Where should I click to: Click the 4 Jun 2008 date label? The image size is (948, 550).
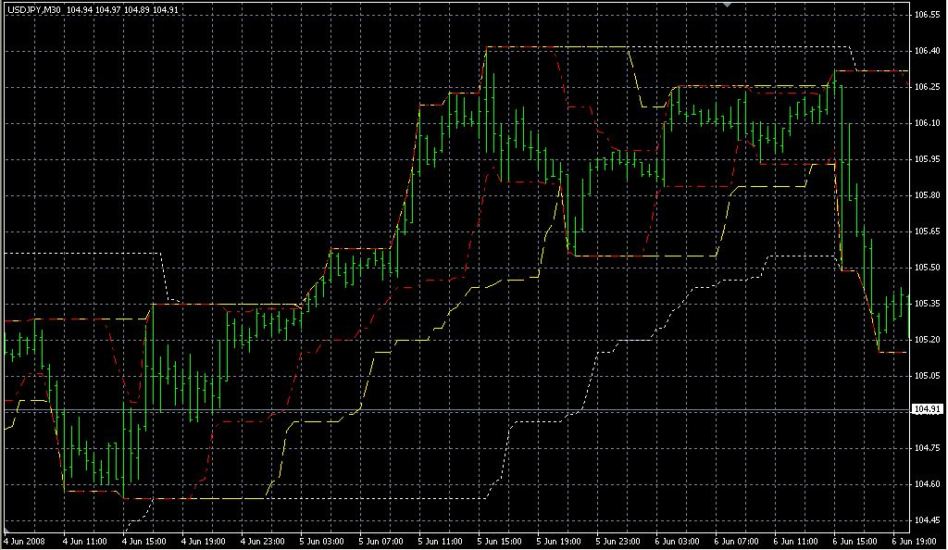(25, 539)
